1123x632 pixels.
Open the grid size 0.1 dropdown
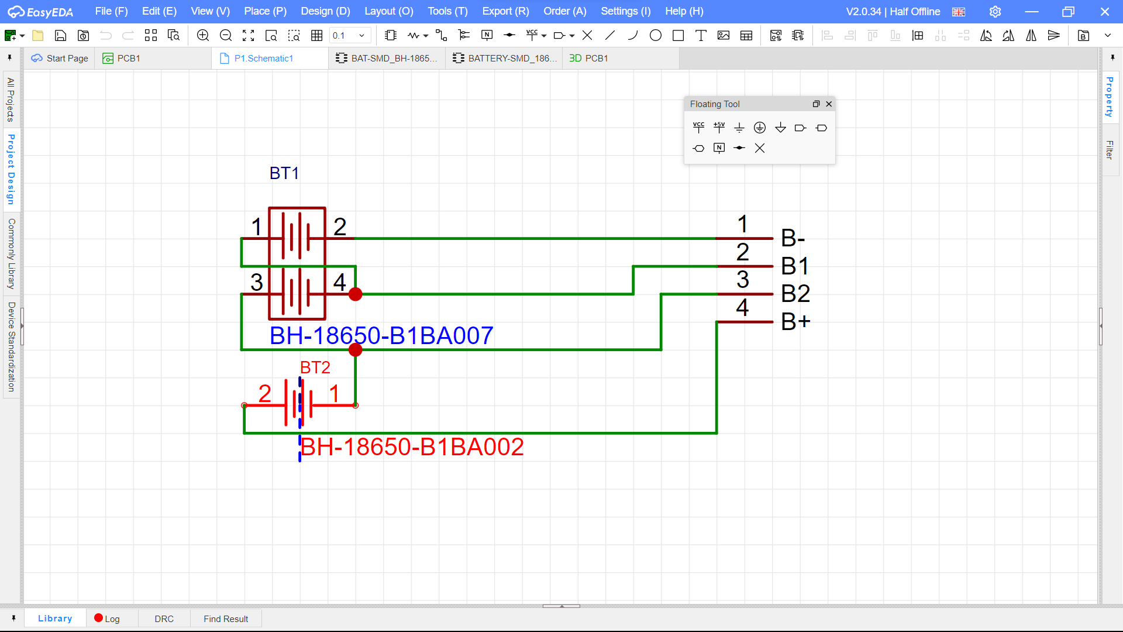tap(362, 36)
